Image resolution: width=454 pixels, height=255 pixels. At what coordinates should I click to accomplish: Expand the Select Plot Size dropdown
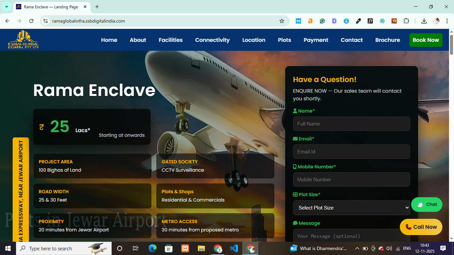click(x=351, y=208)
